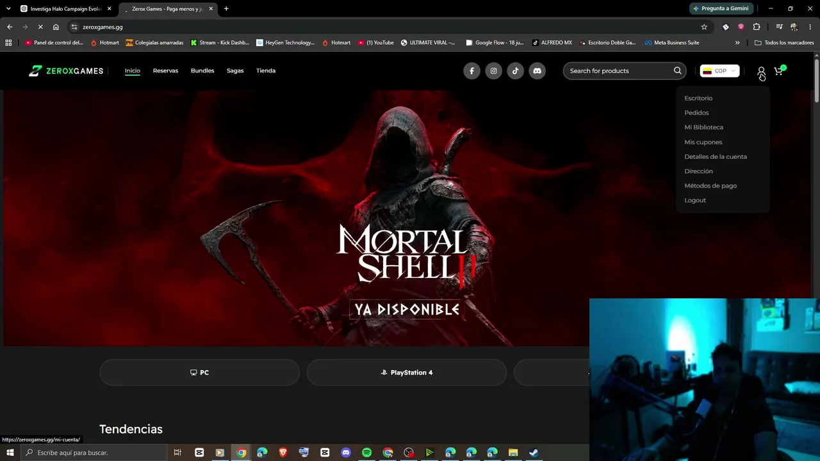Image resolution: width=820 pixels, height=461 pixels.
Task: Open Mi Biblioteca from the account menu
Action: [x=703, y=127]
